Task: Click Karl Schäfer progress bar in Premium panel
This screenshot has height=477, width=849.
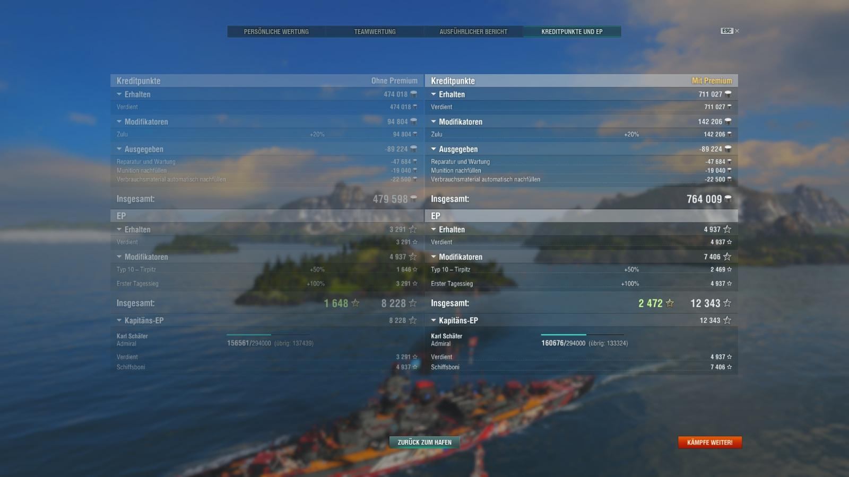Action: click(584, 335)
